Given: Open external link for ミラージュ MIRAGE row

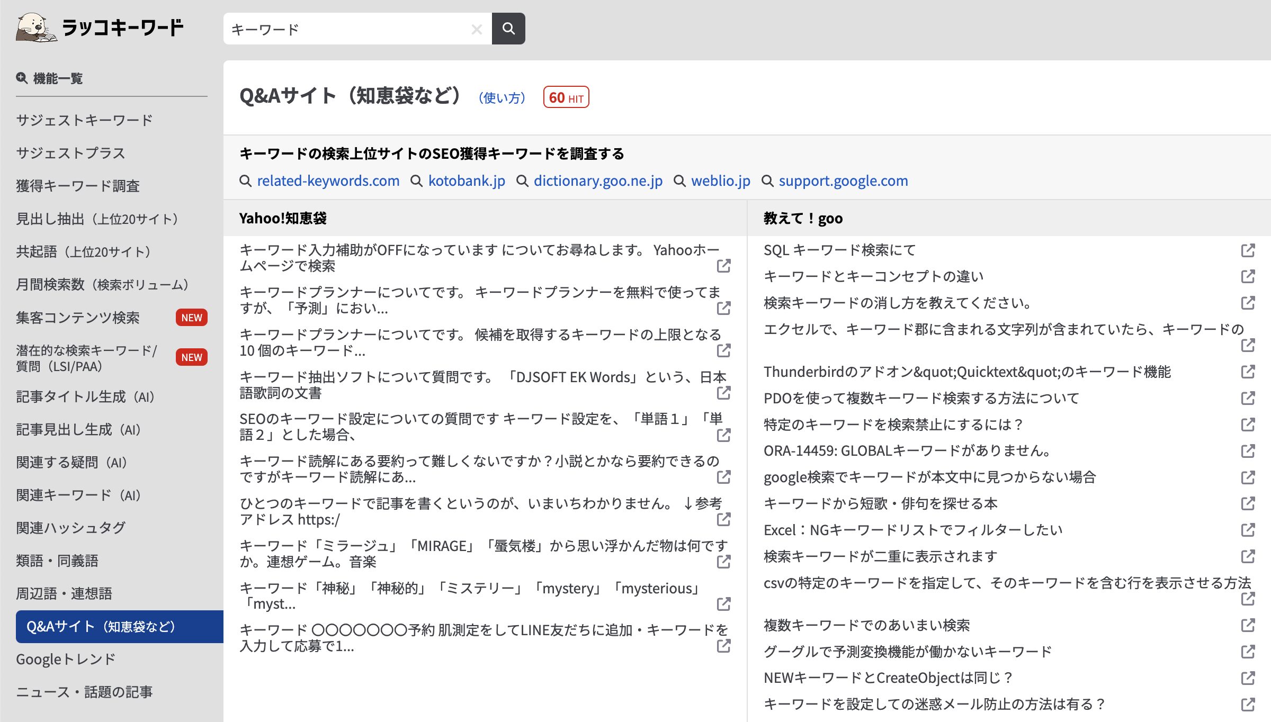Looking at the screenshot, I should tap(723, 562).
